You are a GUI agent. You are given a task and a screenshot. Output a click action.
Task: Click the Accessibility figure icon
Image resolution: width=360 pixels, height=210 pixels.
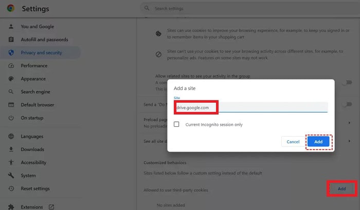click(x=11, y=162)
